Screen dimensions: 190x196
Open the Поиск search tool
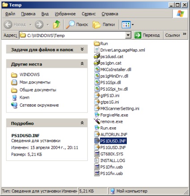coord(77,25)
